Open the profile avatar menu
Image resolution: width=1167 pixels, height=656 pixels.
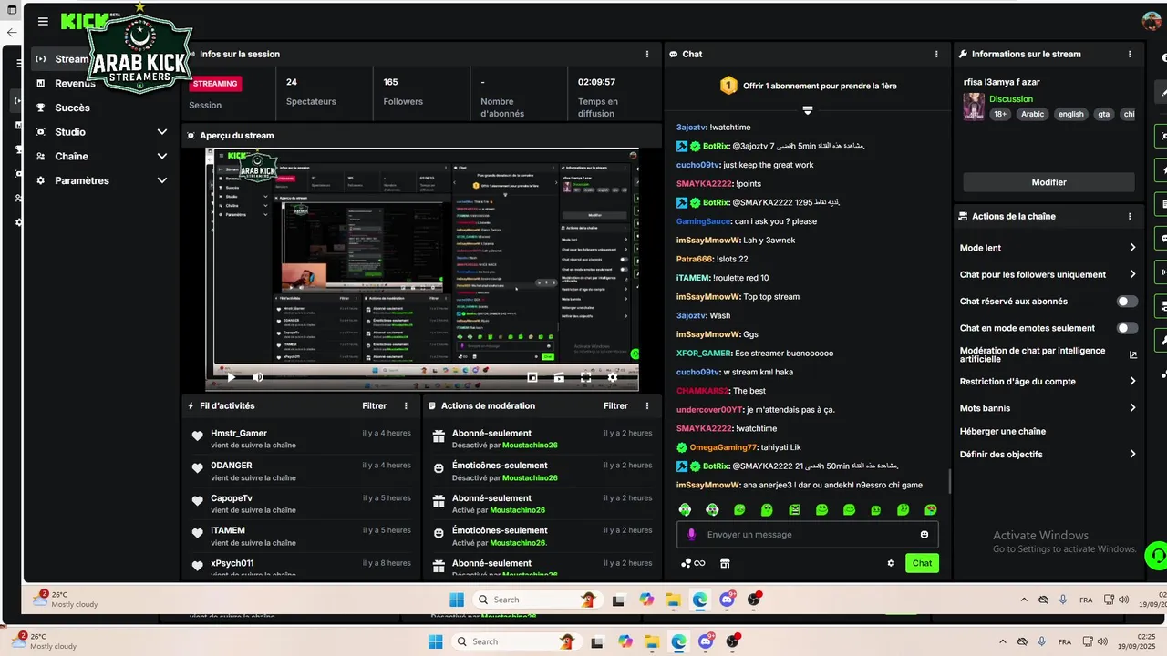point(1152,21)
